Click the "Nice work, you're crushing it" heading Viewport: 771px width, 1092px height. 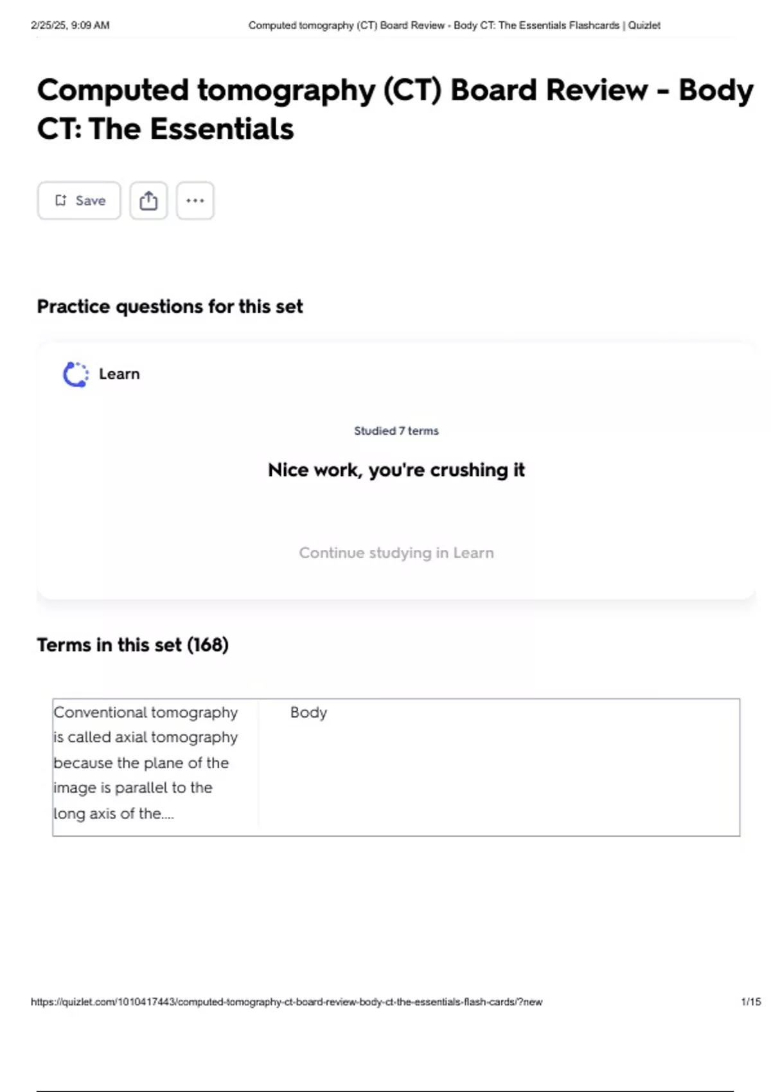click(396, 470)
